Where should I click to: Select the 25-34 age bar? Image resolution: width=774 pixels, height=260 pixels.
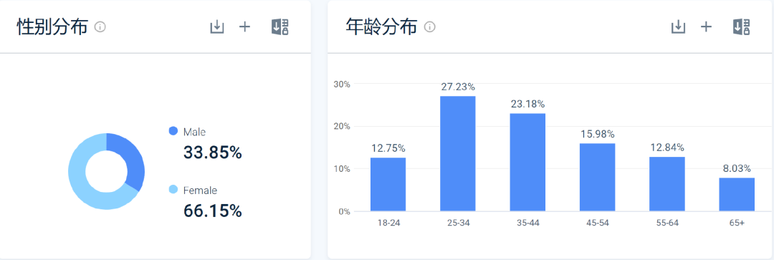point(457,154)
